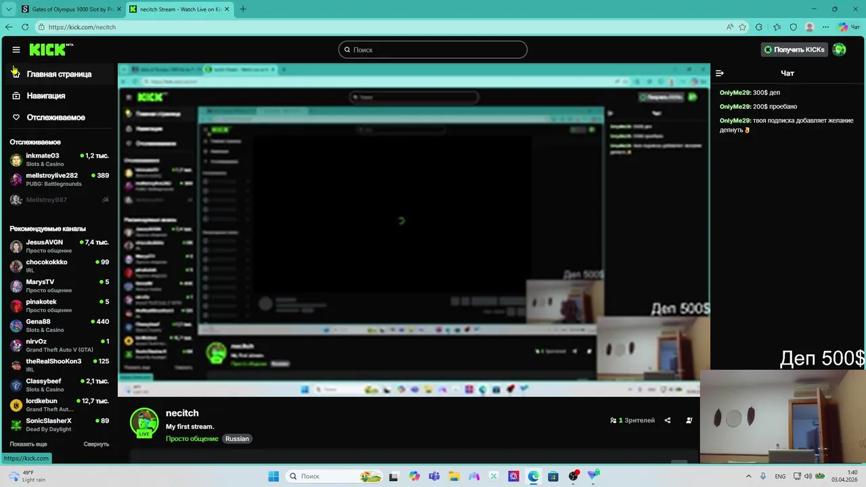Click the Read aloud icon in address bar
The width and height of the screenshot is (866, 487).
point(729,27)
